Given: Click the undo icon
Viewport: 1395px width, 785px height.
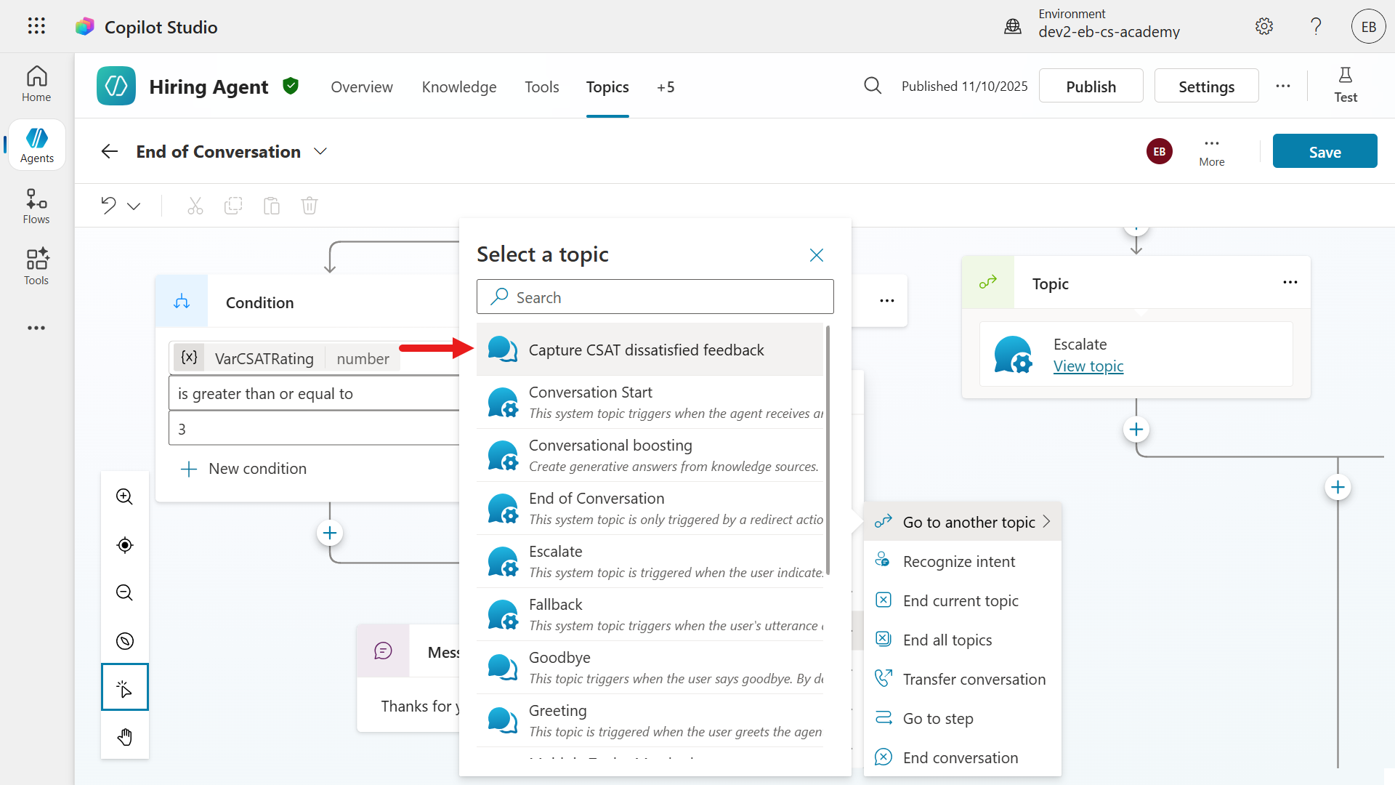Looking at the screenshot, I should coord(108,206).
